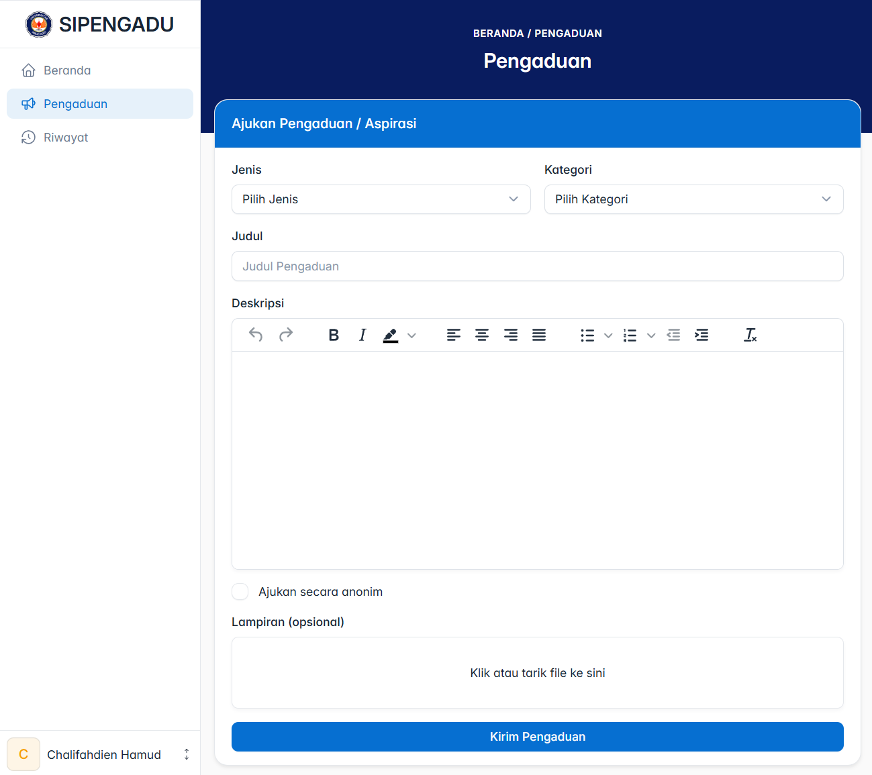Open the Pilih Jenis dropdown
872x775 pixels.
381,199
